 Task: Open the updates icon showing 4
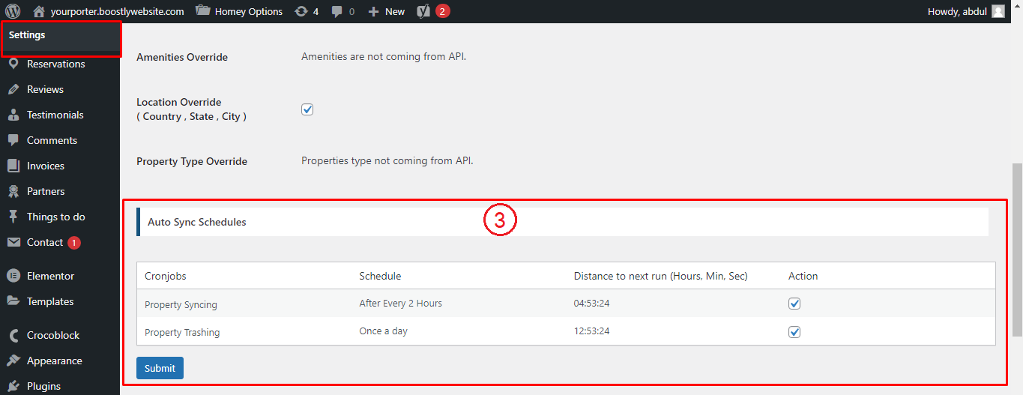coord(307,11)
